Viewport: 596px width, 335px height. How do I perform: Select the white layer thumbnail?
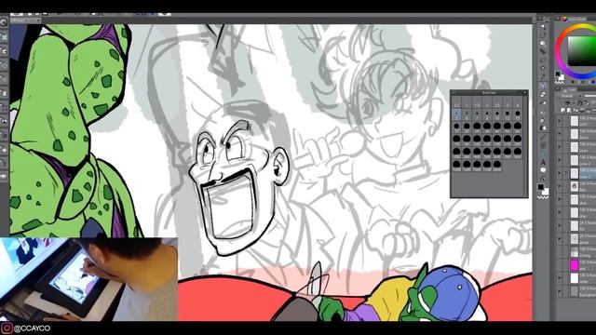[575, 278]
